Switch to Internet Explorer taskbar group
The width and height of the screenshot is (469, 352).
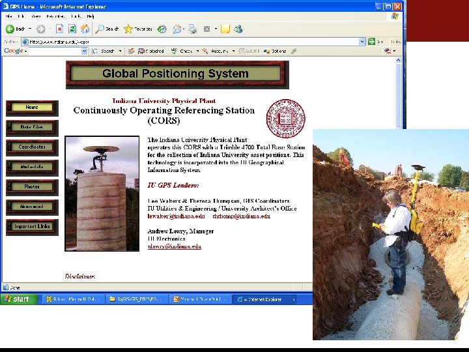pos(264,299)
